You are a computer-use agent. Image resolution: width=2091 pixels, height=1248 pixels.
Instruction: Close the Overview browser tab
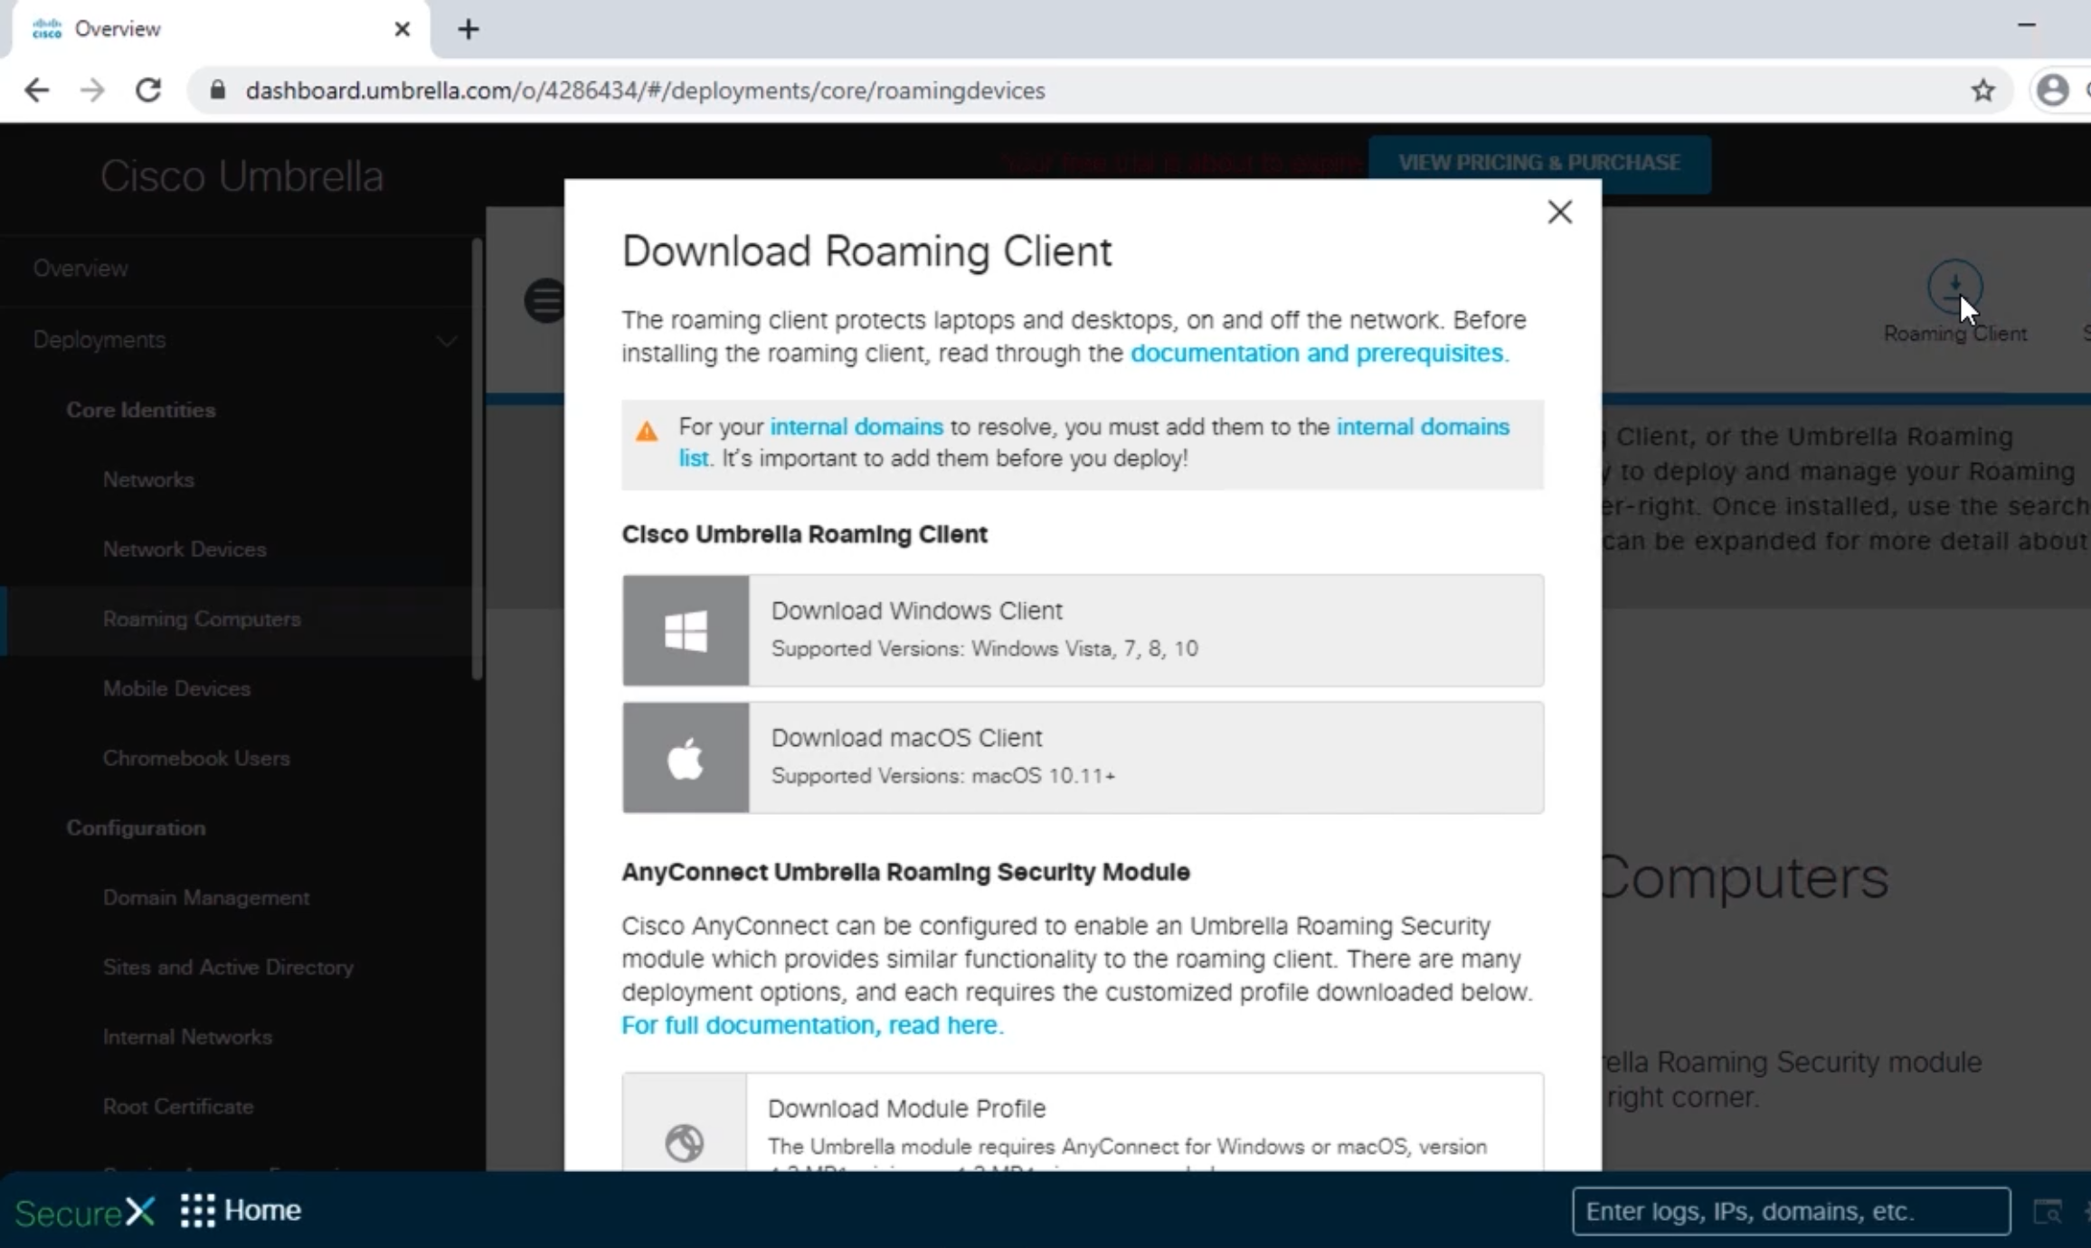pyautogui.click(x=402, y=30)
